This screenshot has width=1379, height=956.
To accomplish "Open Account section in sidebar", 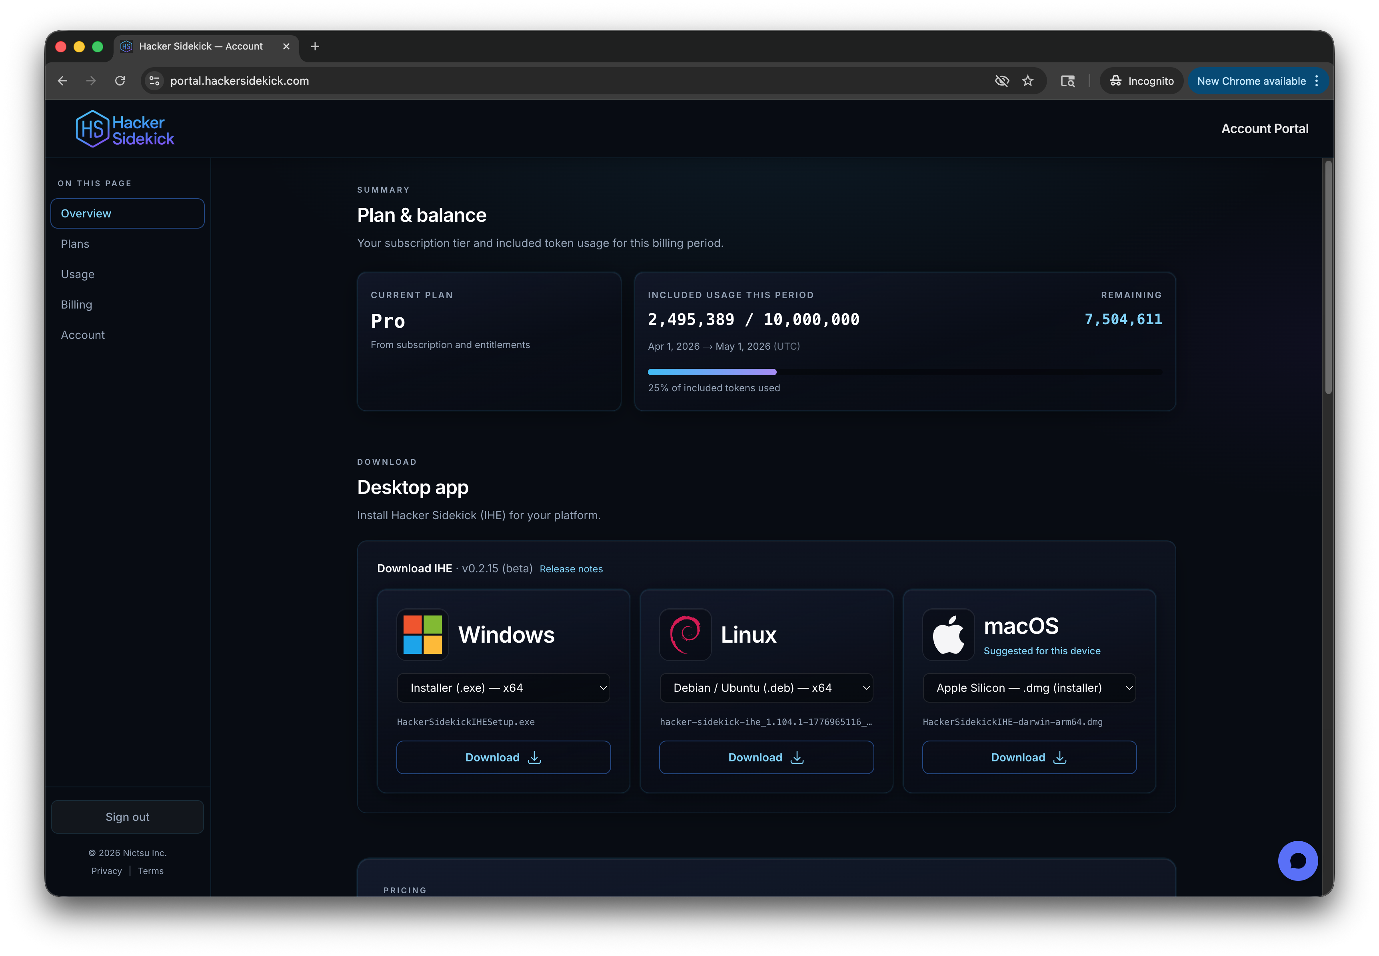I will tap(127, 335).
